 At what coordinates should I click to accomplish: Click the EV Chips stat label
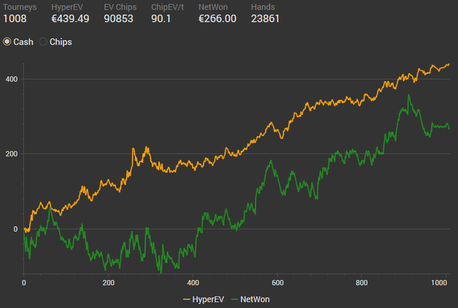(x=120, y=7)
